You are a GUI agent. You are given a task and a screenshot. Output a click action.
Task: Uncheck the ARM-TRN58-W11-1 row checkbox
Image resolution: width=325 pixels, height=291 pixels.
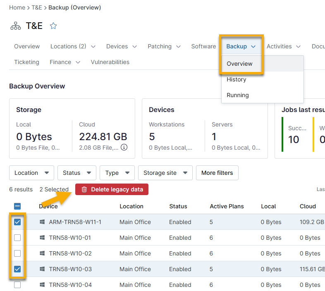pos(17,222)
